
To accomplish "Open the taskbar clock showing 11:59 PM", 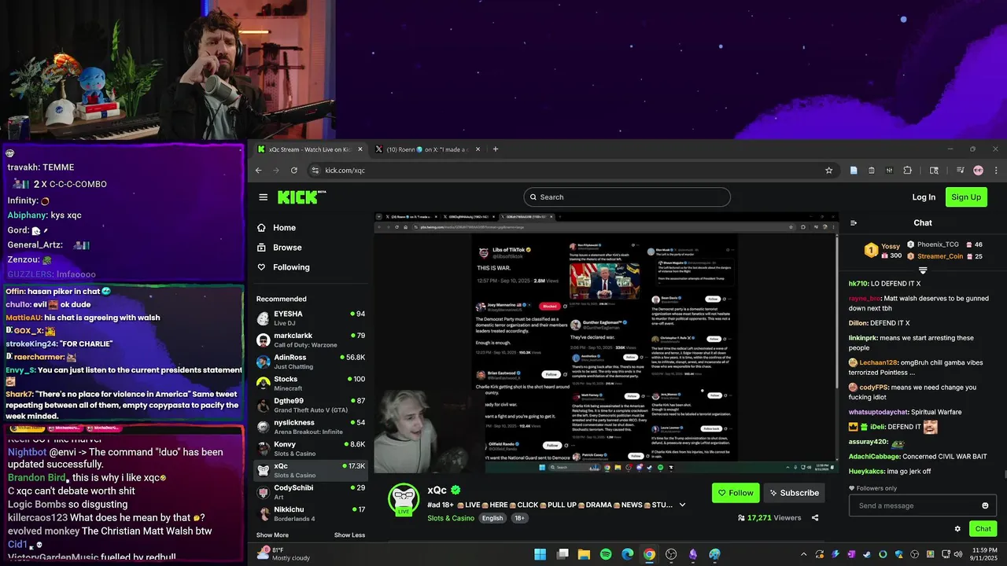I will click(984, 554).
